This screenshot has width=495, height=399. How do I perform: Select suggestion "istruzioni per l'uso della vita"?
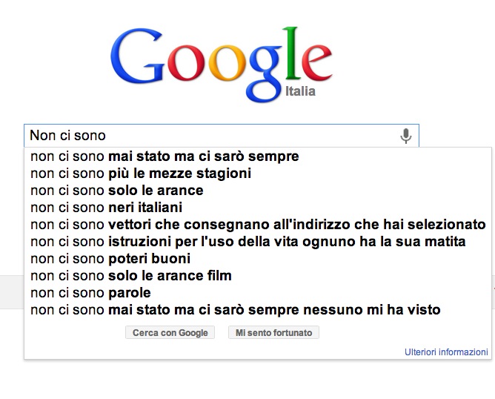pos(248,242)
